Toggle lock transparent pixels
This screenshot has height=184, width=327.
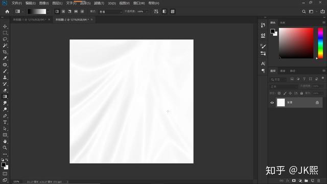[279, 93]
